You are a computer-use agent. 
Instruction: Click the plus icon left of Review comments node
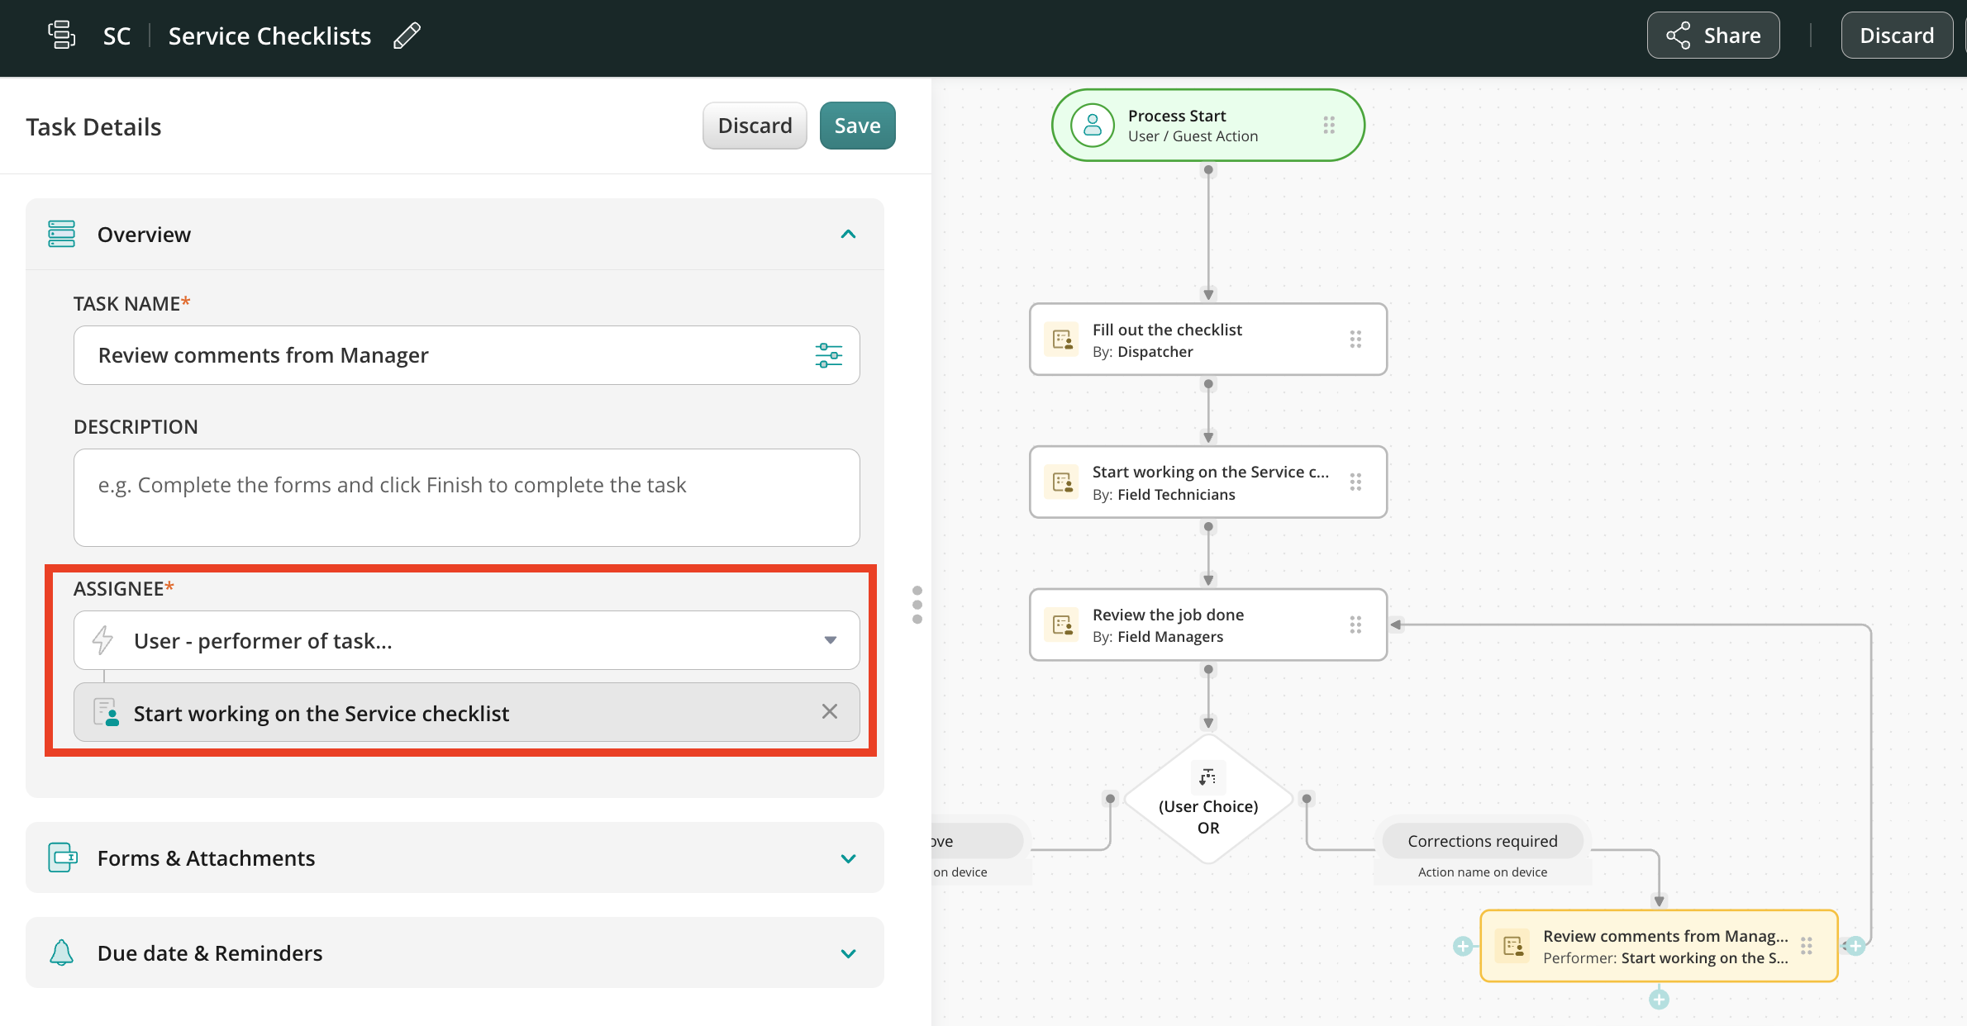[x=1463, y=947]
